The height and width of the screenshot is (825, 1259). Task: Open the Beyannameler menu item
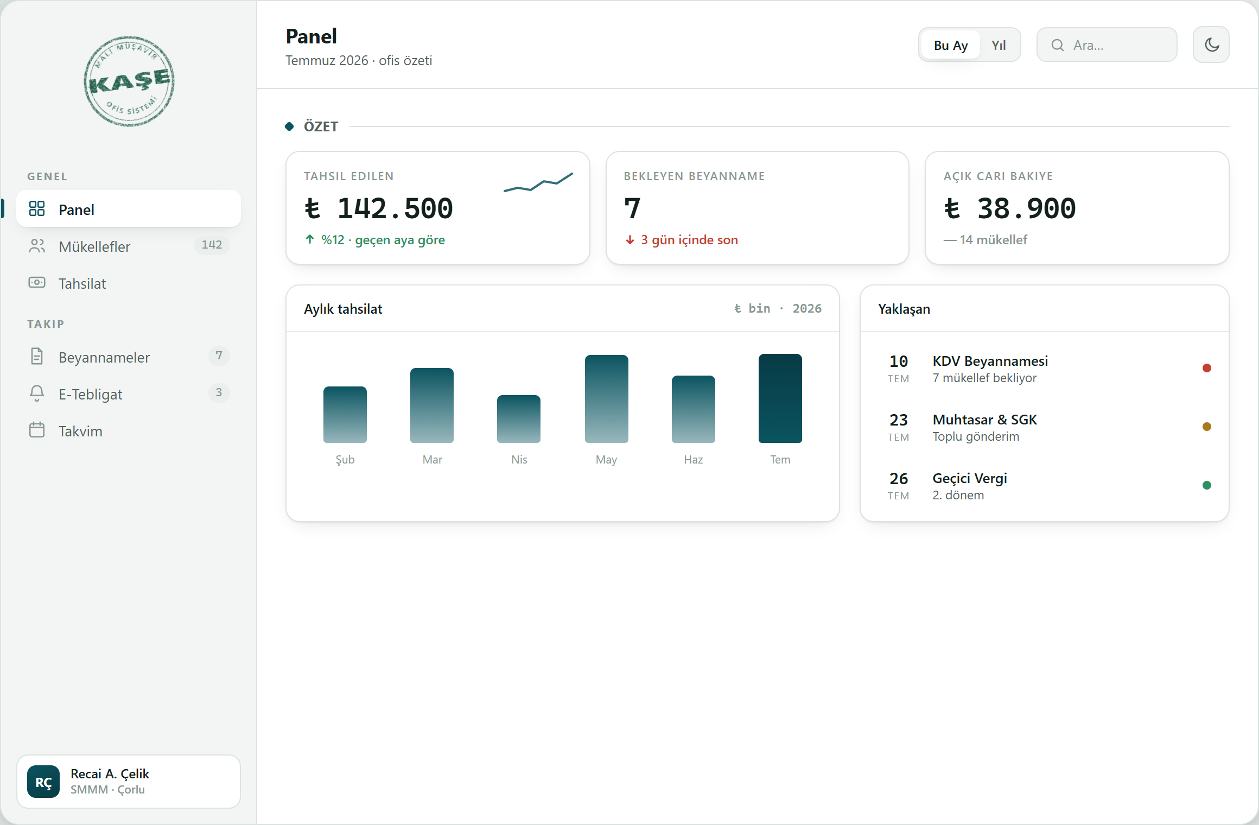pyautogui.click(x=129, y=357)
